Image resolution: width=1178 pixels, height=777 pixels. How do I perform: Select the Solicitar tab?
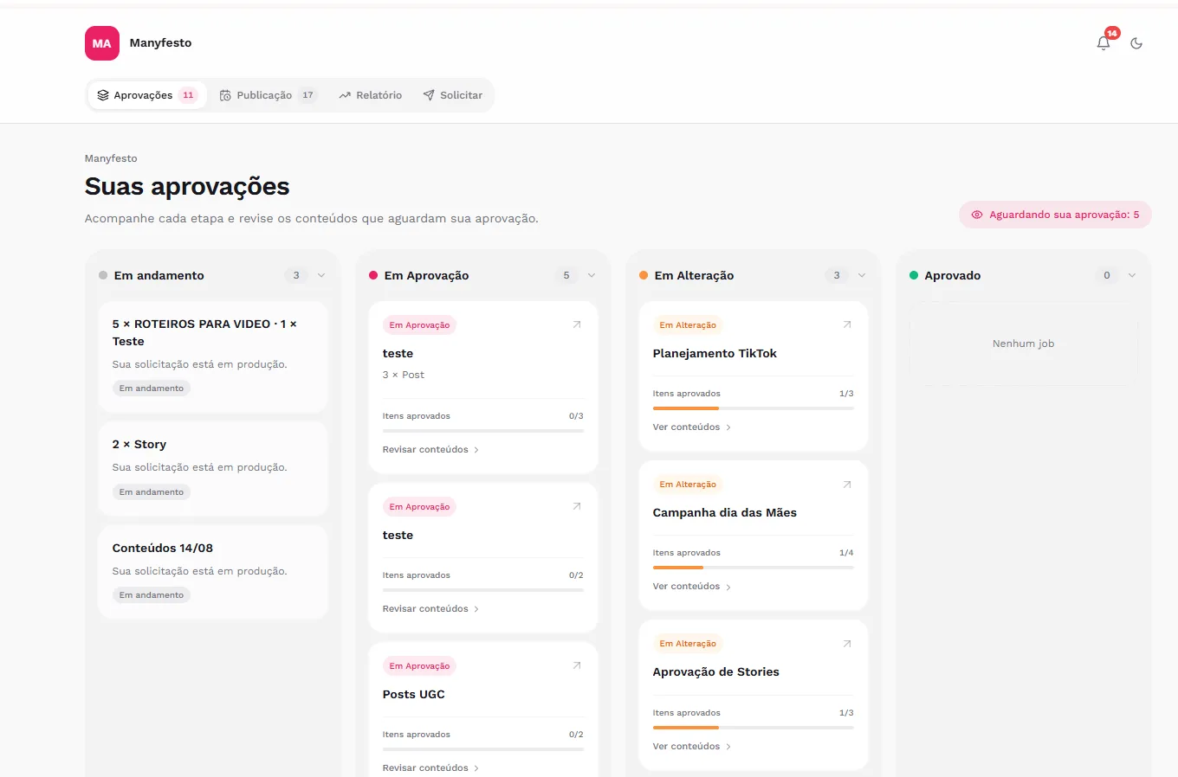click(453, 95)
